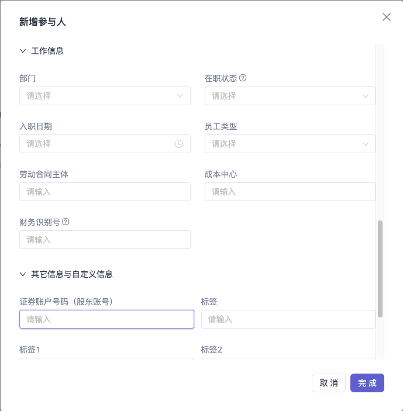Viewport: 403px width, 411px height.
Task: Open the 部门 dropdown
Action: pyautogui.click(x=105, y=96)
